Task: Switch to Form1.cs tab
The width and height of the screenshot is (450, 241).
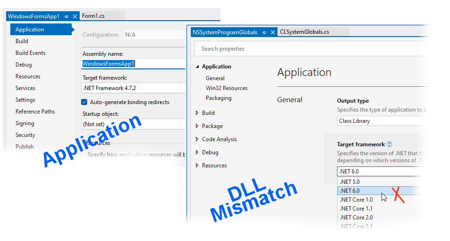Action: click(x=93, y=16)
